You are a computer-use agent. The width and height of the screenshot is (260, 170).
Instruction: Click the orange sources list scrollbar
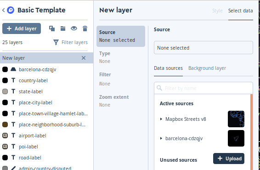pyautogui.click(x=251, y=132)
